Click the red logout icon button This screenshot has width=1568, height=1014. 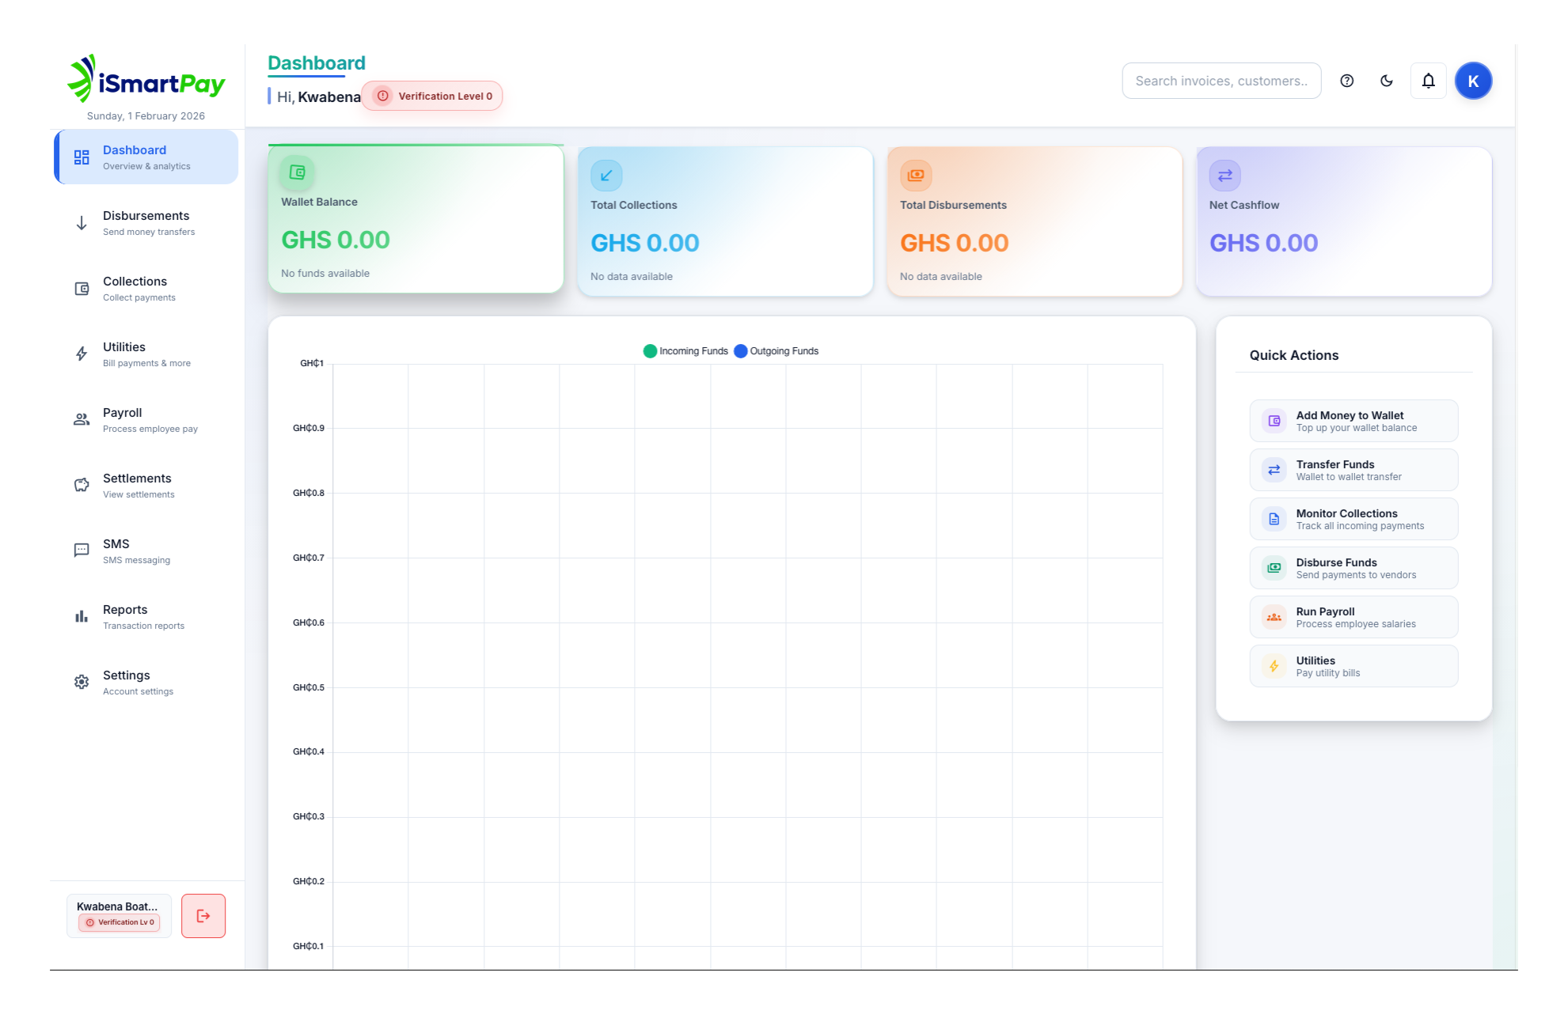pos(203,916)
